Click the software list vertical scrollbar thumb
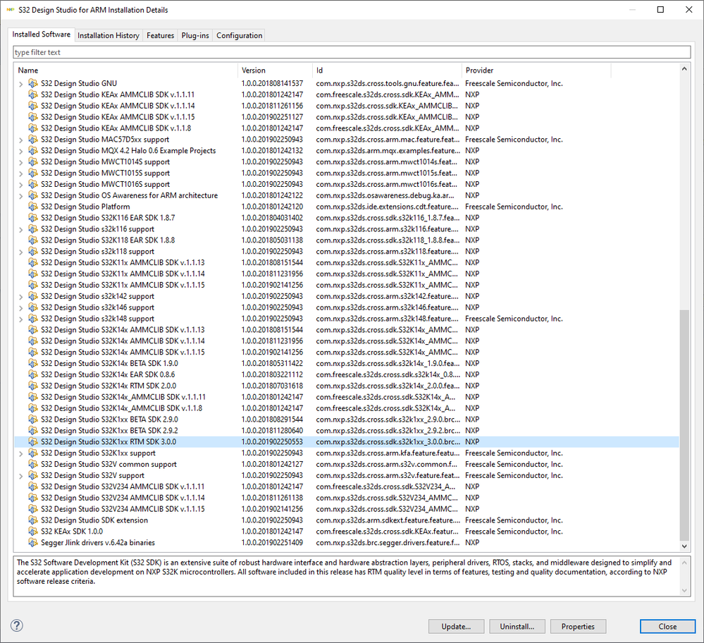 (x=684, y=425)
